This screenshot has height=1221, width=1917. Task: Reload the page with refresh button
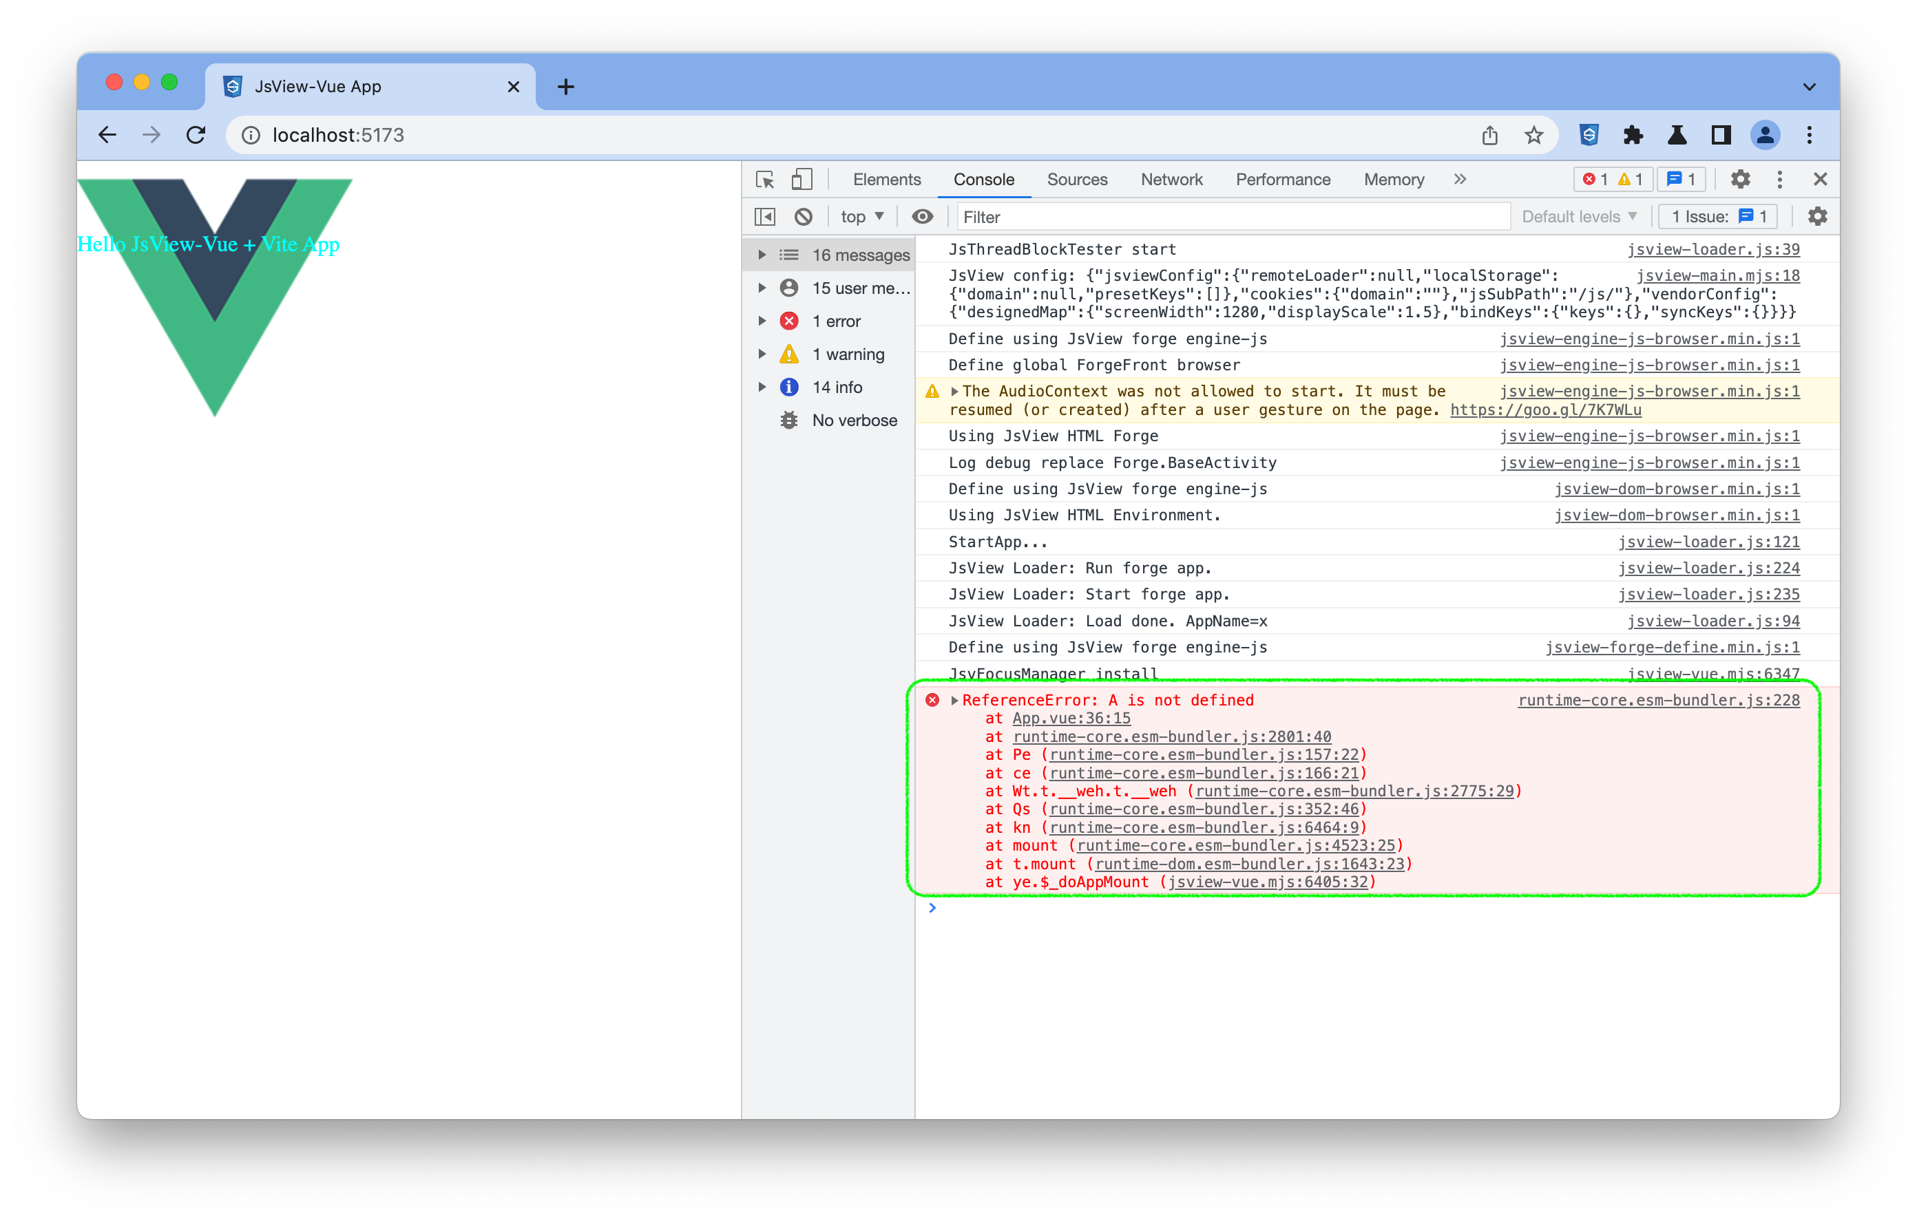196,136
